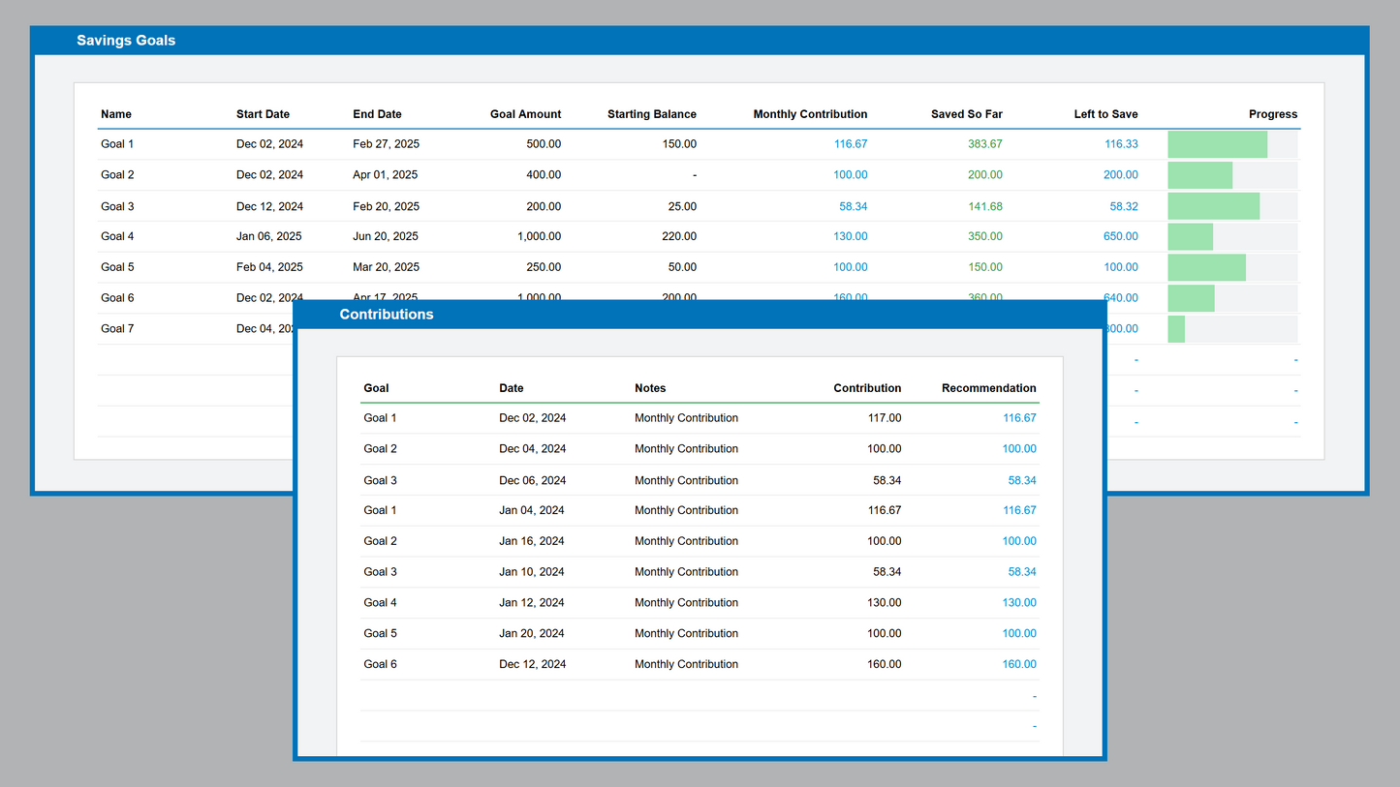This screenshot has width=1400, height=787.
Task: Click the Goal 6 row in Contributions
Action: point(700,664)
